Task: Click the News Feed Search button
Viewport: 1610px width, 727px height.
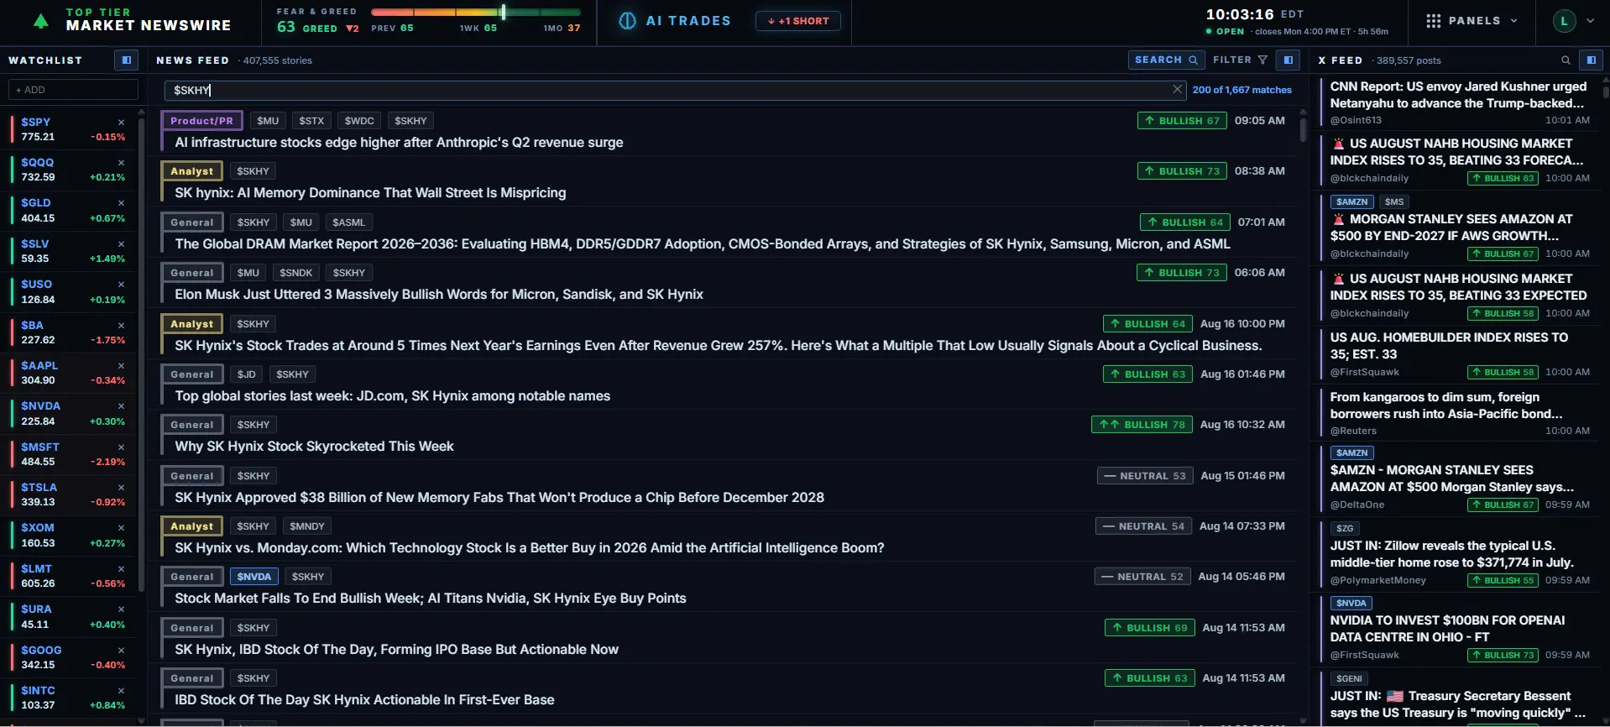Action: pos(1166,60)
